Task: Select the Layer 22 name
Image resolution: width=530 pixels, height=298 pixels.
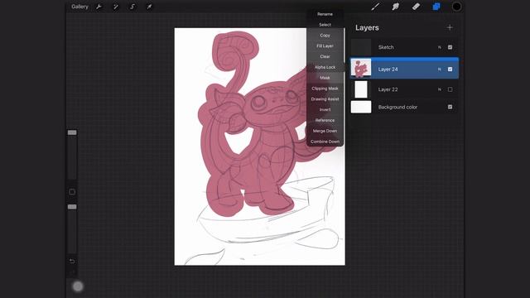Action: [x=388, y=89]
